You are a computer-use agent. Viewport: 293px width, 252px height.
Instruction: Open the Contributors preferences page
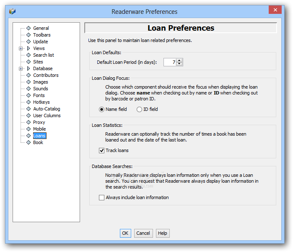(x=46, y=75)
